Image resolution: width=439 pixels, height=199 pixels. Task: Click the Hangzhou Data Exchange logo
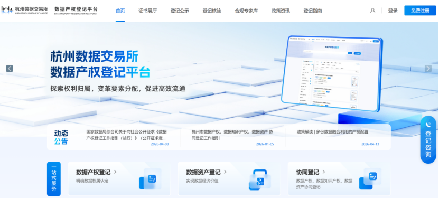[25, 10]
